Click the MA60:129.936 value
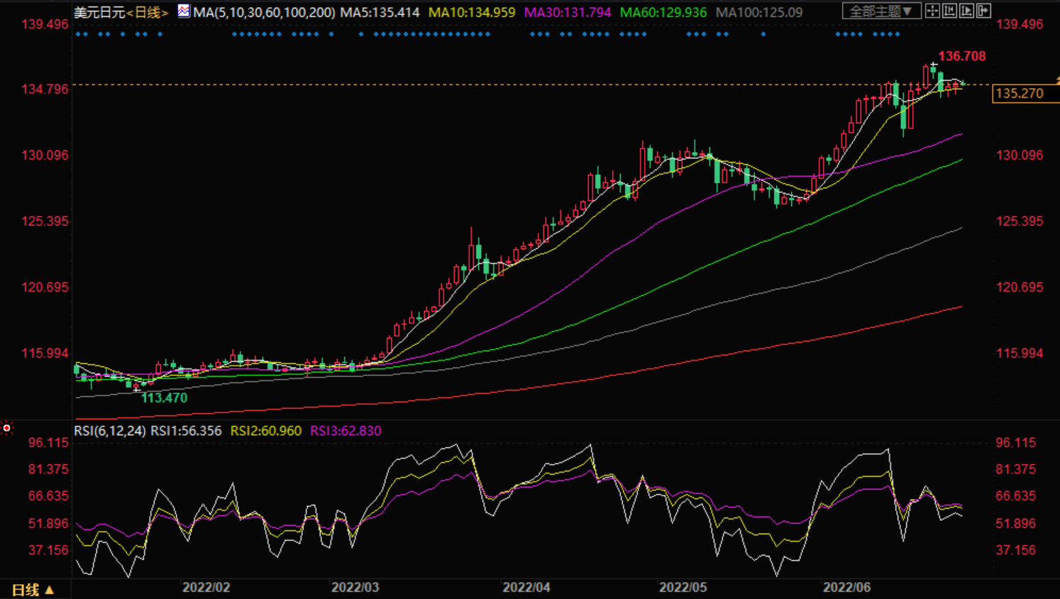1060x599 pixels. tap(663, 12)
